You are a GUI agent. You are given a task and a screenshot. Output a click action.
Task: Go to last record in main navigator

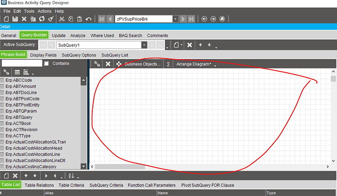pos(191,19)
